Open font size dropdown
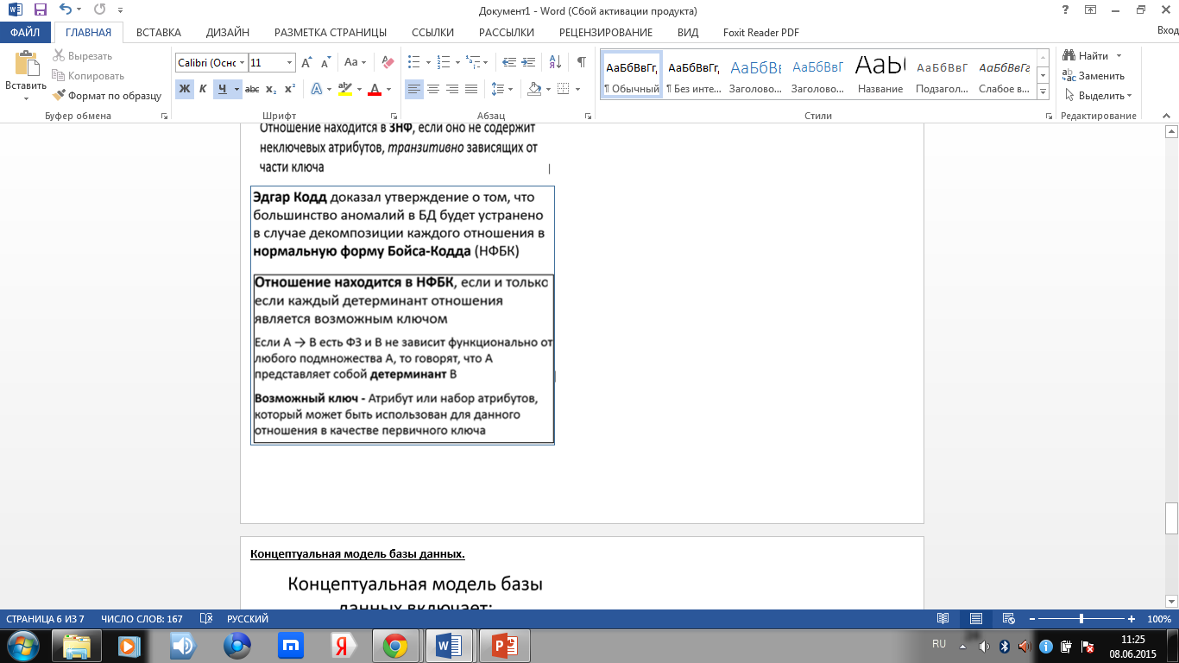This screenshot has height=663, width=1179. coord(289,62)
